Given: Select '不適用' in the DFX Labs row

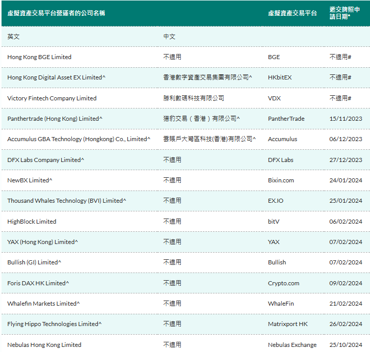Looking at the screenshot, I should 172,160.
